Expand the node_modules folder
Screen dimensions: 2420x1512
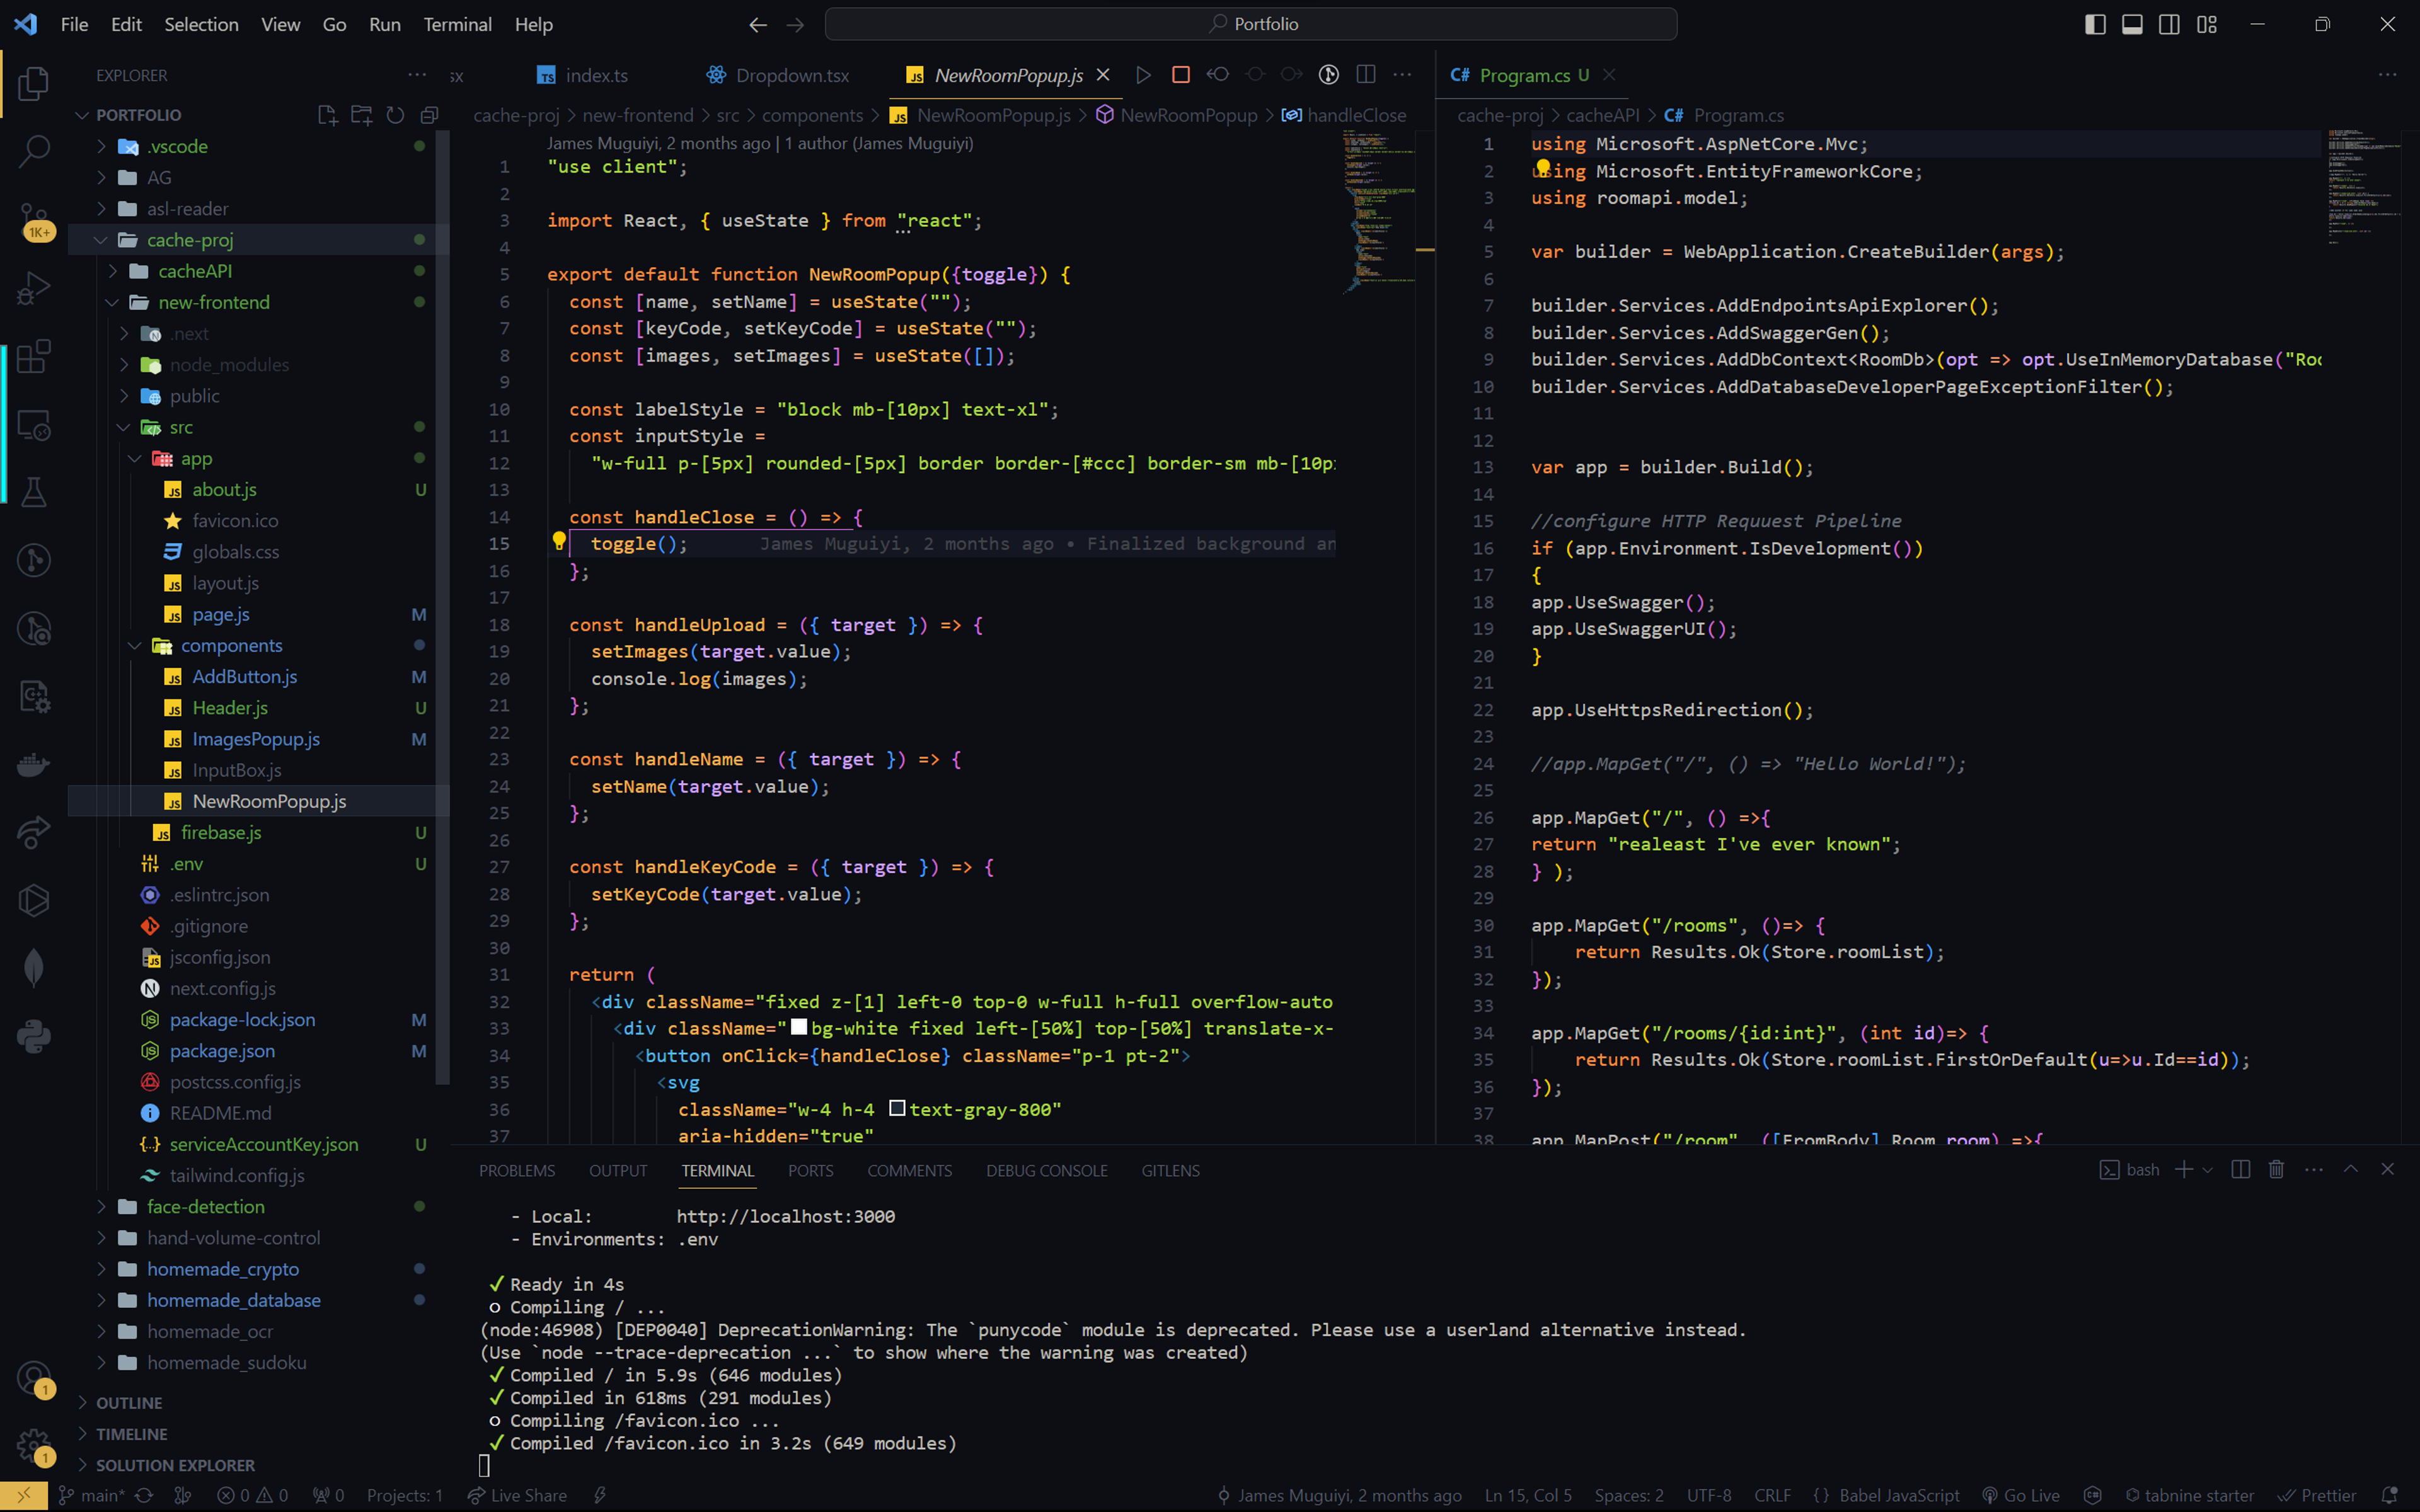coord(258,365)
